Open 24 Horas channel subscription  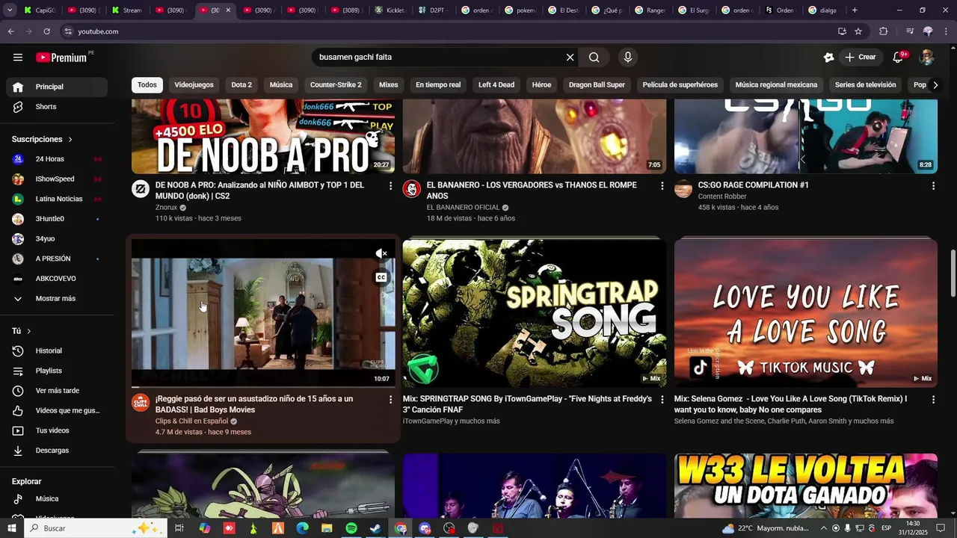[58, 159]
